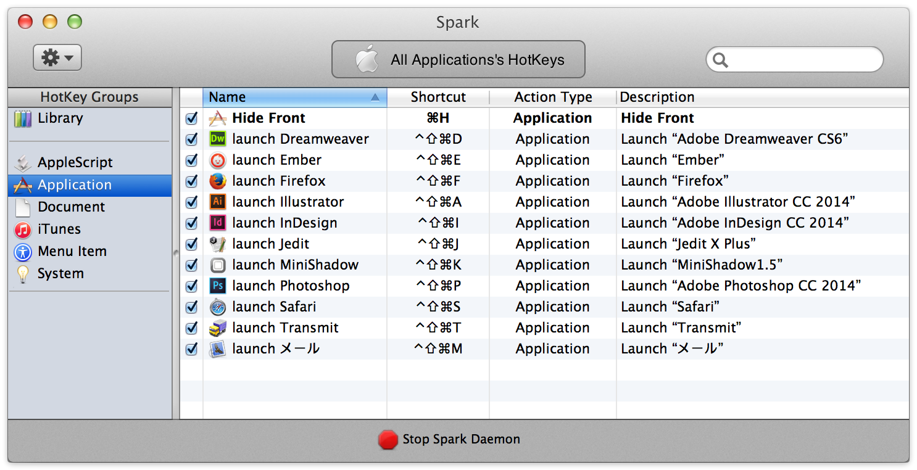
Task: Click the Spark window title text
Action: click(x=458, y=23)
